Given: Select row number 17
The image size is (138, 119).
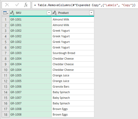Looking at the screenshot, I should [6, 109].
